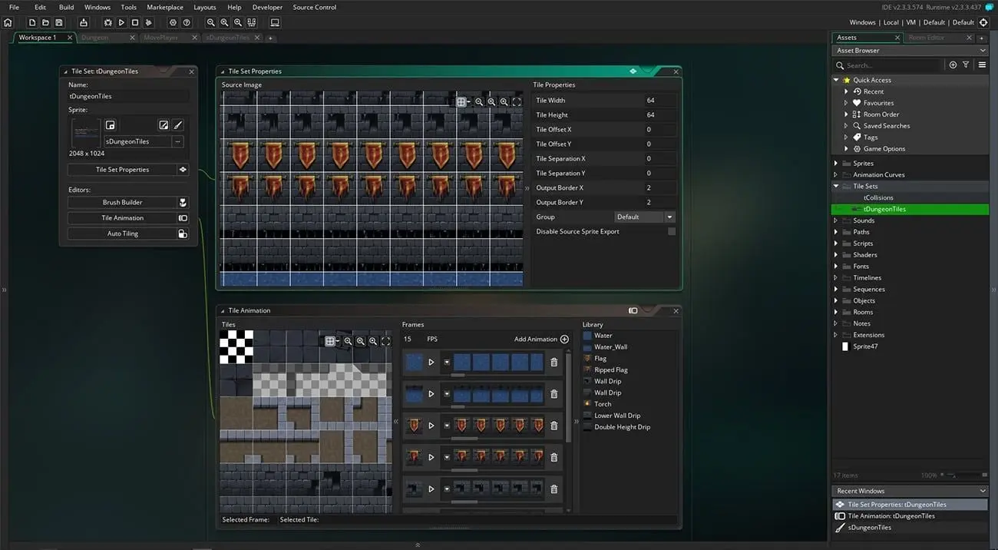Play the first Water animation preview

tap(431, 362)
